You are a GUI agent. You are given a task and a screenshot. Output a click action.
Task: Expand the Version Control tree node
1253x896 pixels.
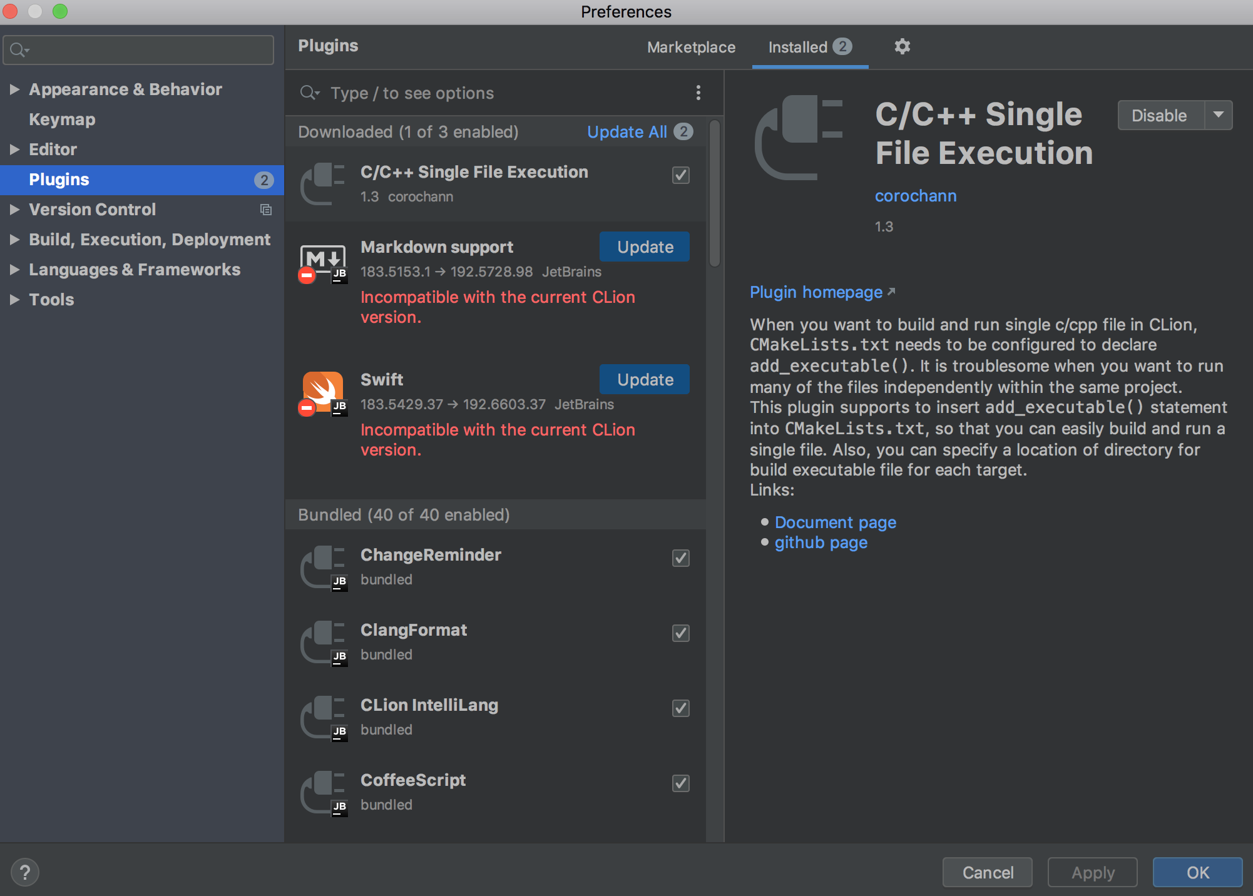click(x=15, y=210)
